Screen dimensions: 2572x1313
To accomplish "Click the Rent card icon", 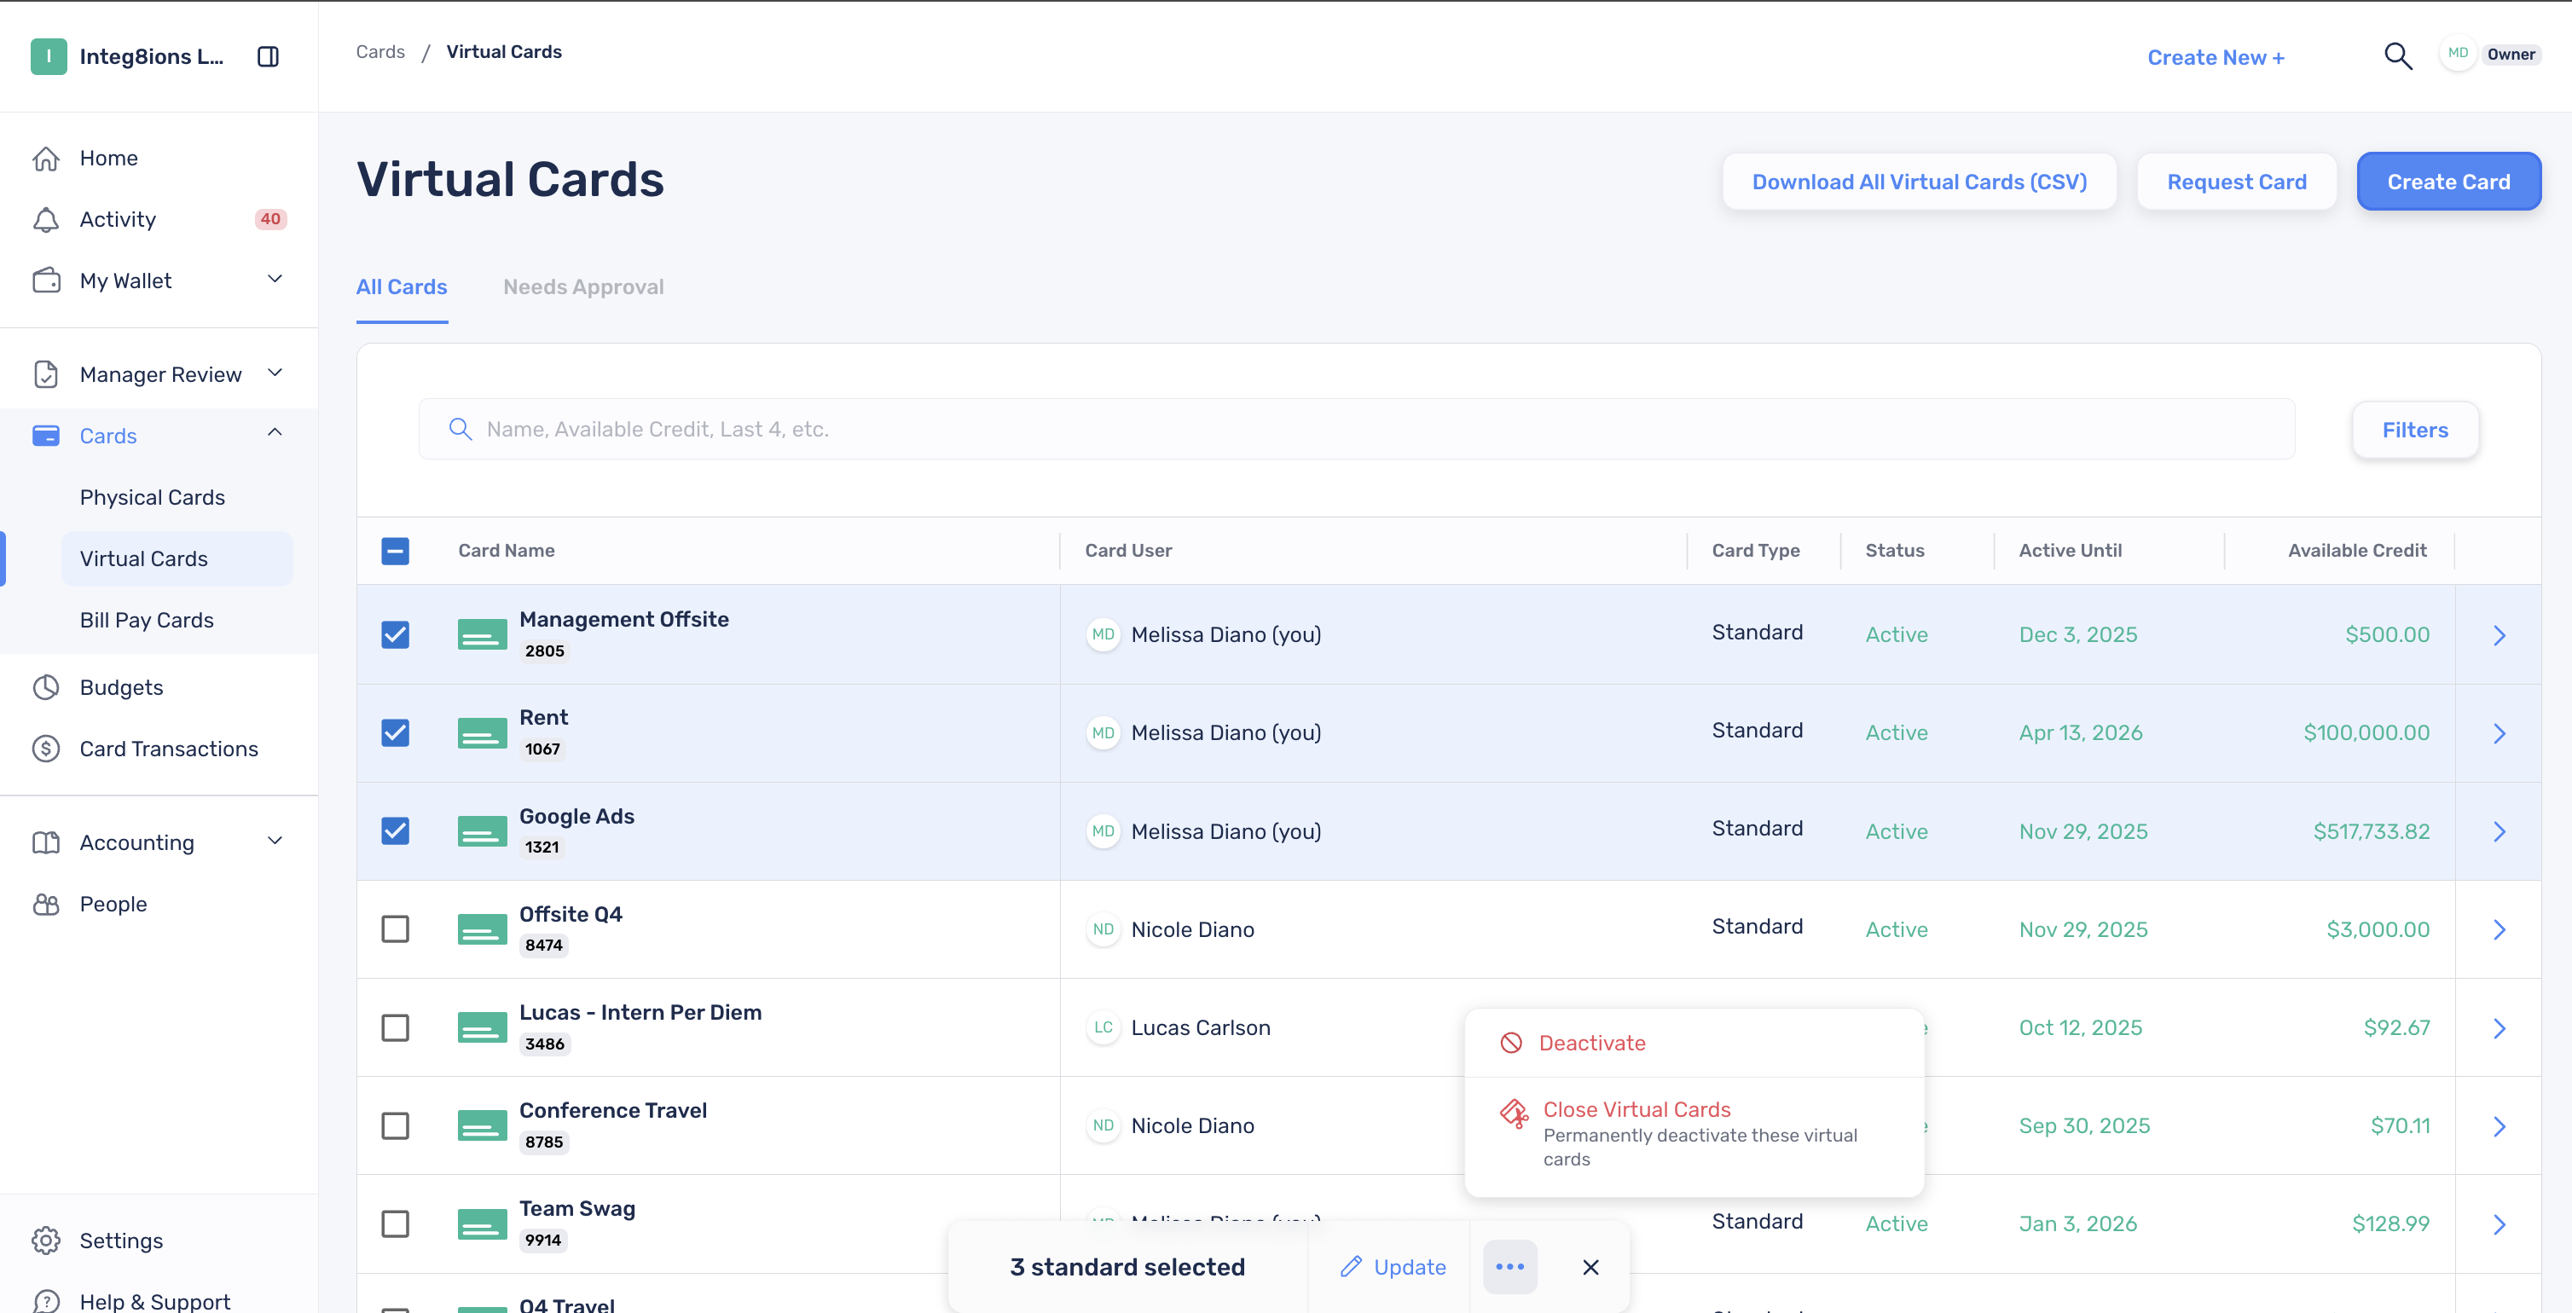I will click(x=483, y=733).
